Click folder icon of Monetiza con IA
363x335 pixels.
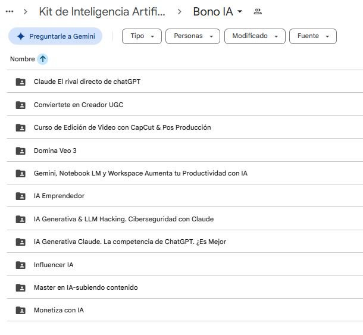21,310
